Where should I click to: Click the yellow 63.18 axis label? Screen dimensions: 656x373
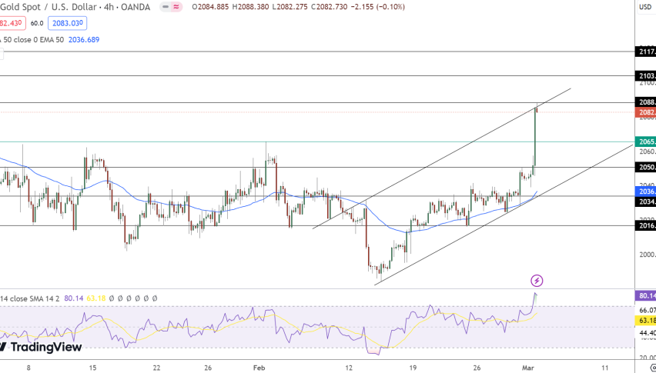[645, 321]
